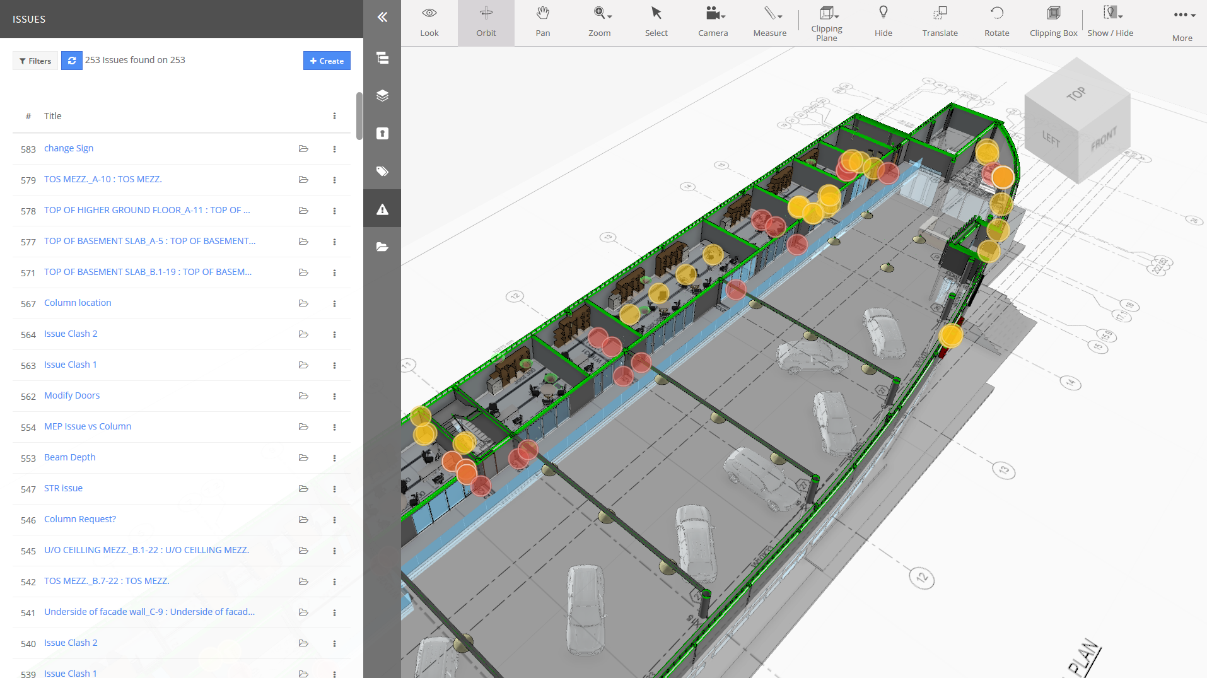Open the "Modify Doors" issue link
Viewport: 1207px width, 678px height.
72,395
